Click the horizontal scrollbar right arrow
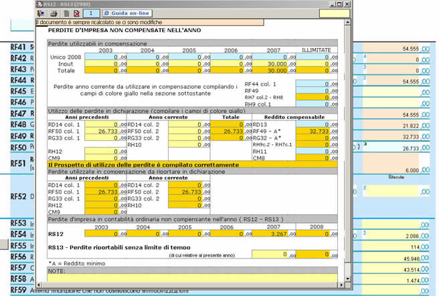 coord(341,285)
